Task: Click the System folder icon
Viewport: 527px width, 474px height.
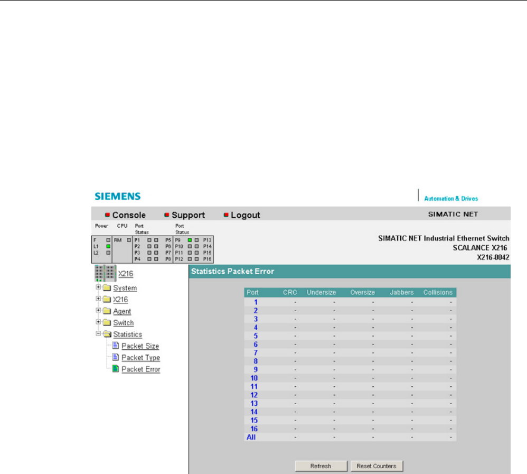Action: (107, 287)
